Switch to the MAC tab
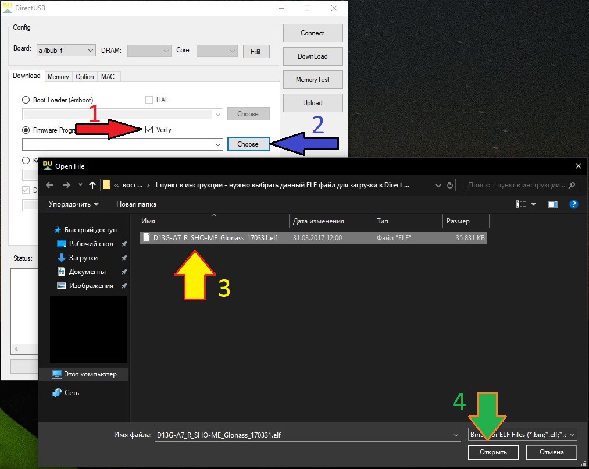 [108, 77]
